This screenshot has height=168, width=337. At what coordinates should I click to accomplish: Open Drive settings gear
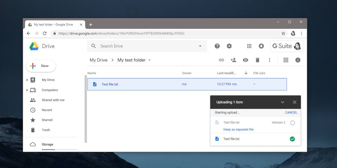click(229, 46)
